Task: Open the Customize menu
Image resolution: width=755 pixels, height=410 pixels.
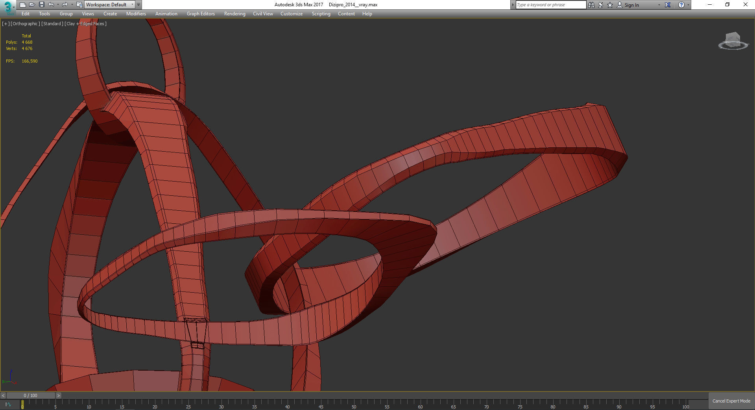Action: click(292, 14)
